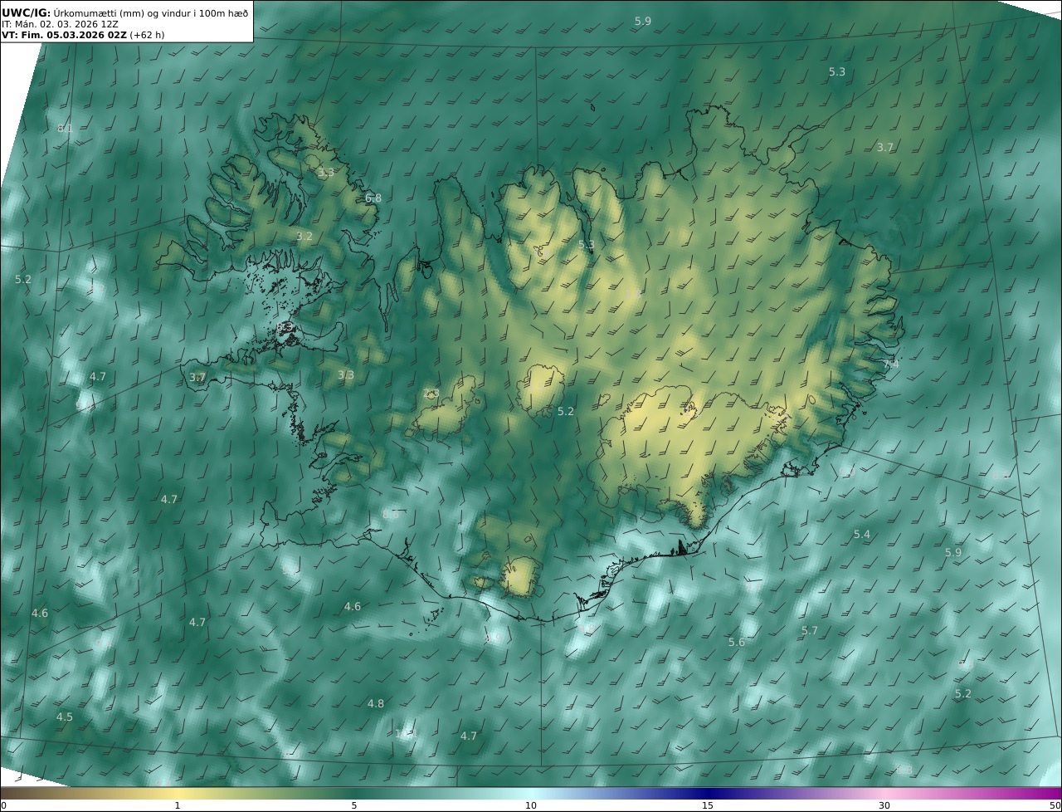Click the 10.1 value over the bright patch
1062x812 pixels.
coord(405,734)
